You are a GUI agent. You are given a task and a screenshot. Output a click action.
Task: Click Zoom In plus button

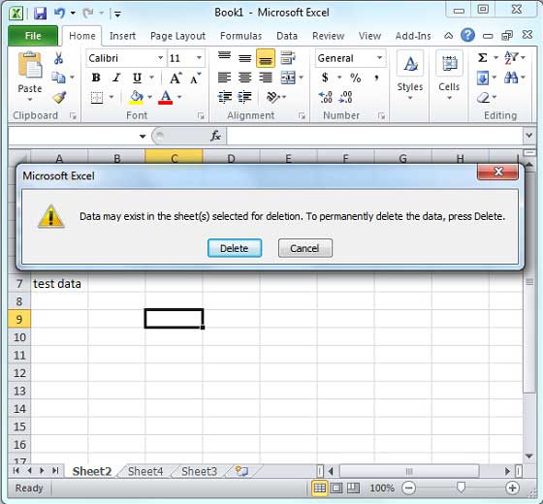click(512, 488)
